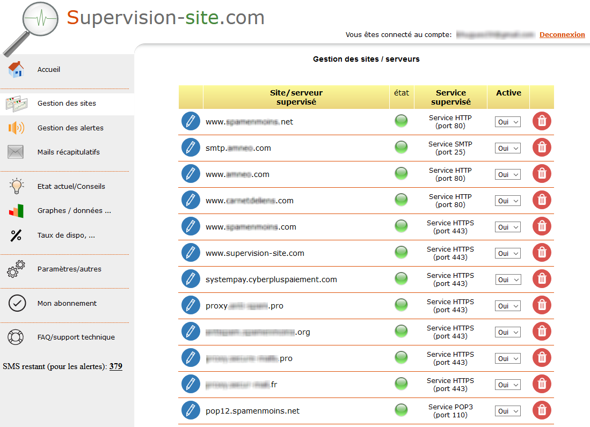The width and height of the screenshot is (590, 427).
Task: Click green status dot for pop12.spamenmoins.net
Action: tap(401, 410)
